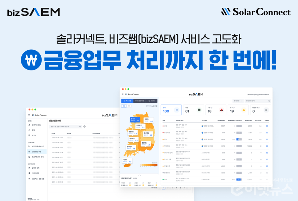298x201 pixels.
Task: Select page 3 in the table pagination
Action: [x=172, y=188]
